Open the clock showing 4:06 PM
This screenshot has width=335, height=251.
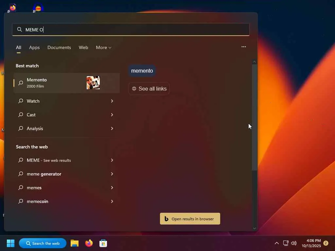(311, 243)
